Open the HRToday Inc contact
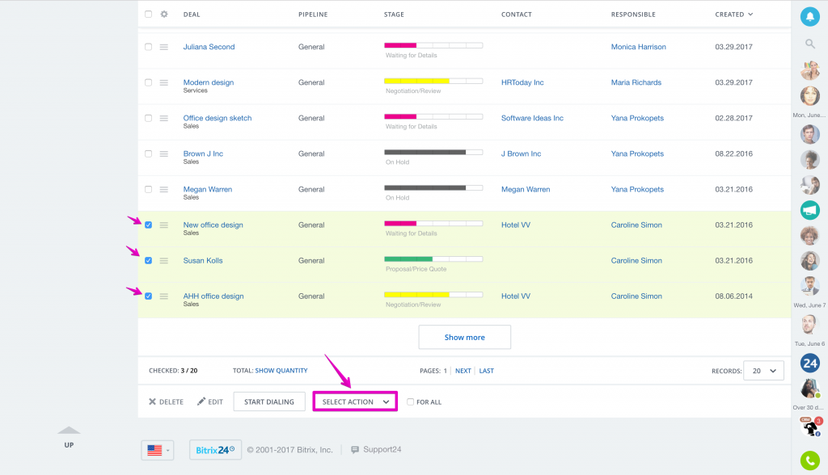 (522, 82)
